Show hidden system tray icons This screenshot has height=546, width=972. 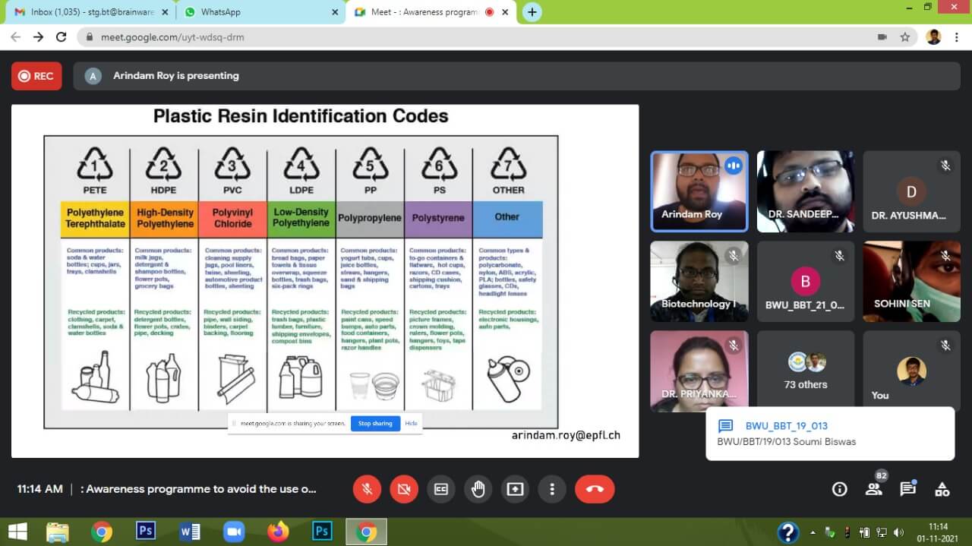(x=813, y=532)
